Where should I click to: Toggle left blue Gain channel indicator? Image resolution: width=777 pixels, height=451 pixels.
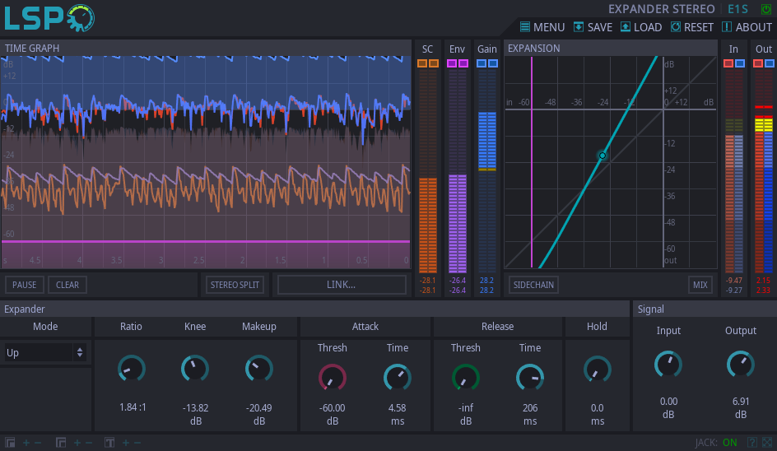click(x=482, y=63)
